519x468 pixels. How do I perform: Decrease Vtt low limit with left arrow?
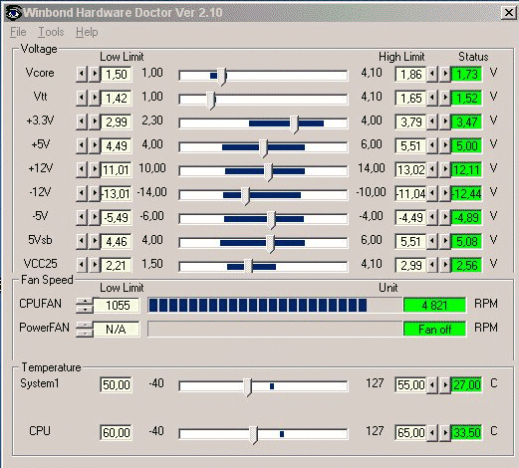click(x=82, y=98)
